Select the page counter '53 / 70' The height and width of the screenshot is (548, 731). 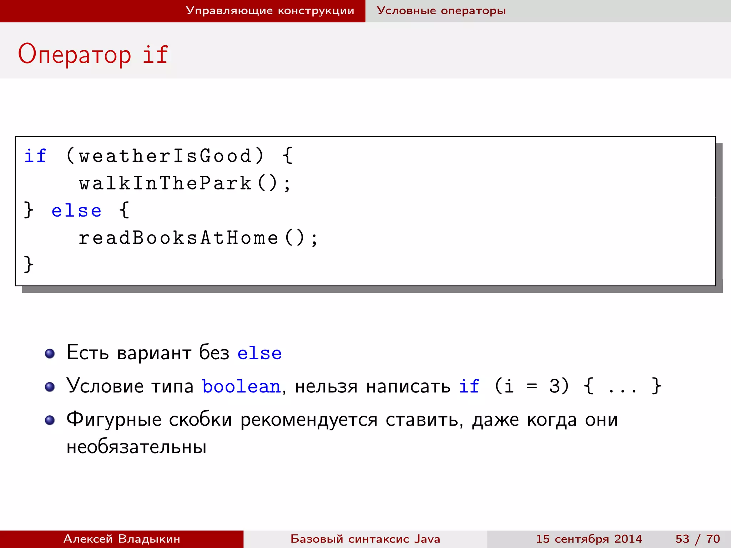click(x=697, y=539)
